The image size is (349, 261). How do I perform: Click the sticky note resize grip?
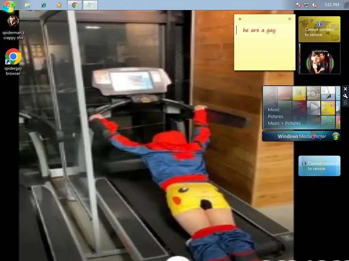pyautogui.click(x=293, y=68)
